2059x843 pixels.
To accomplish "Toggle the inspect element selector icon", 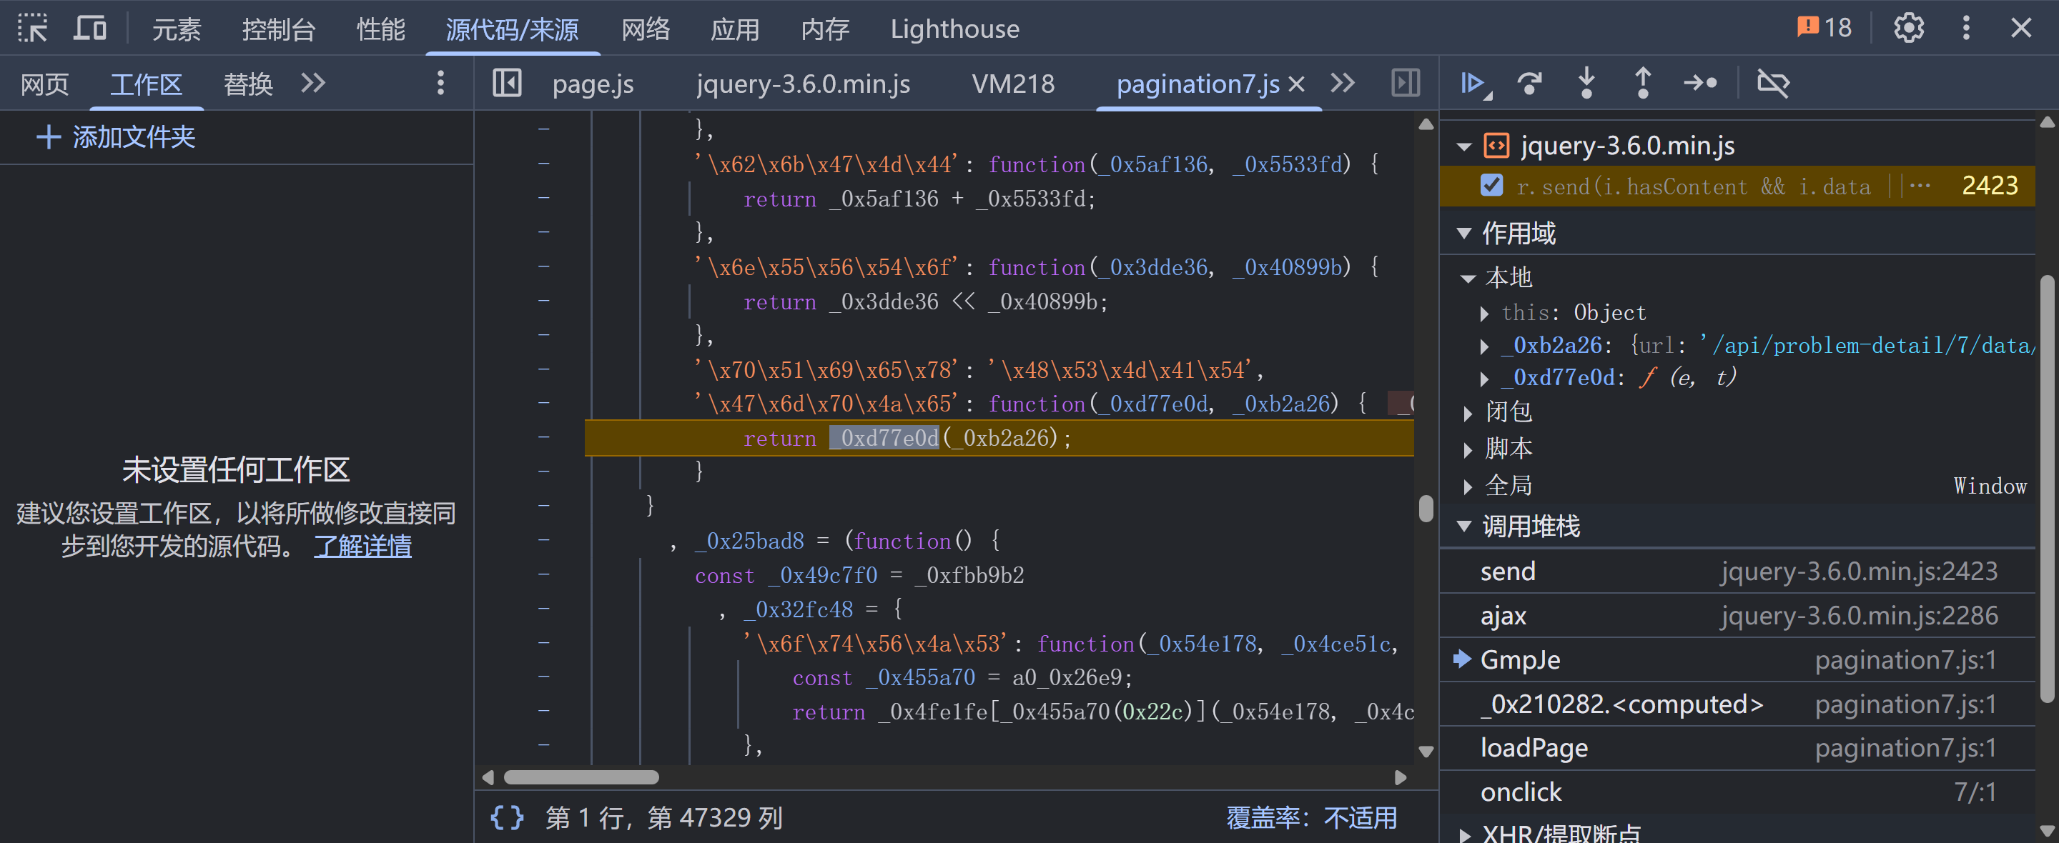I will [x=33, y=29].
